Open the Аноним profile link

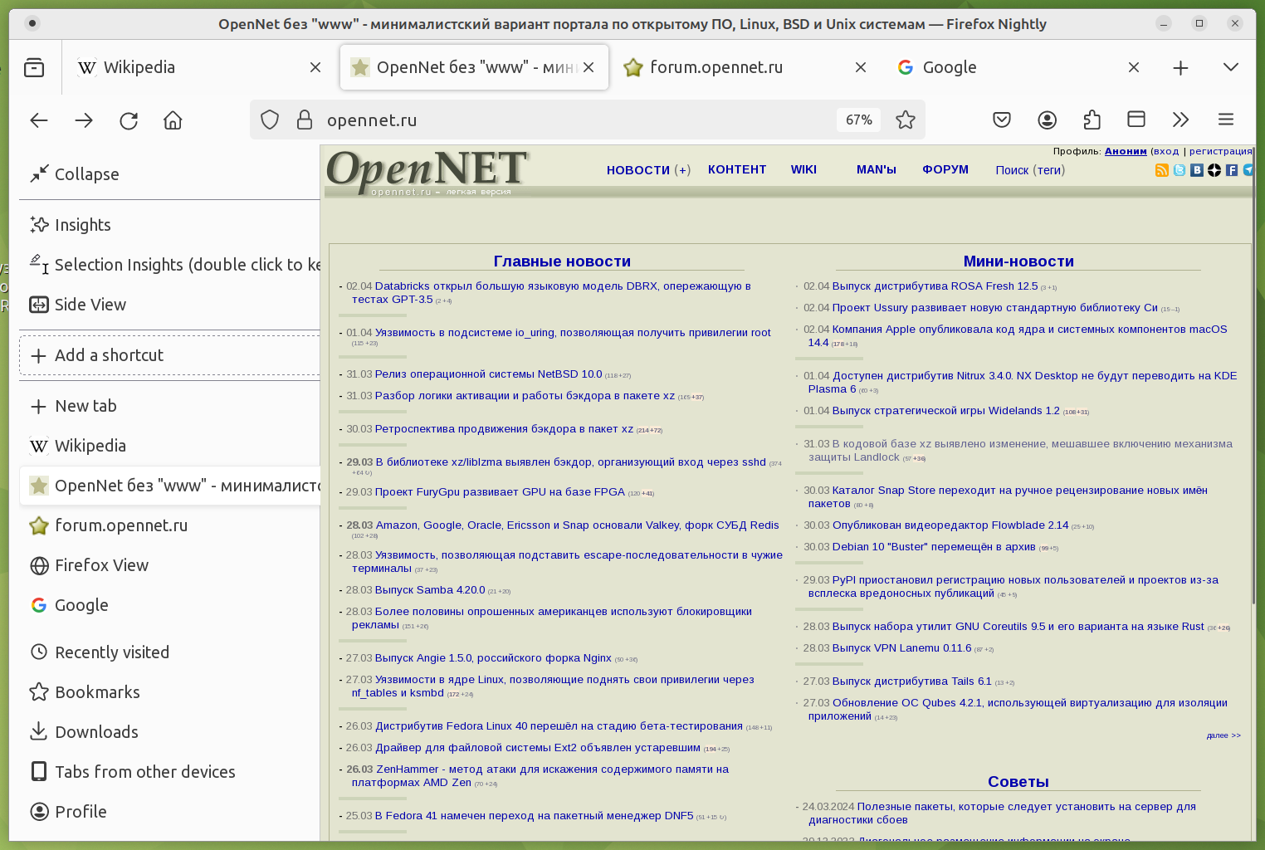coord(1126,151)
